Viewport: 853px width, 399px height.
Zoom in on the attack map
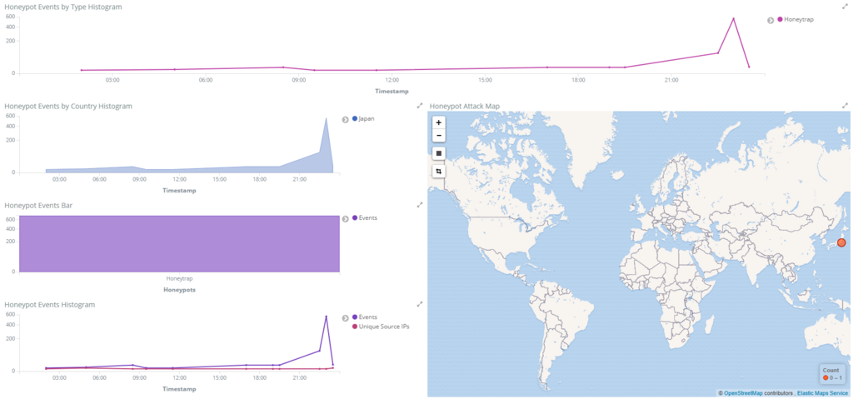pyautogui.click(x=438, y=123)
